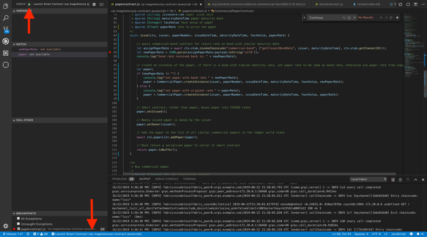Toggle match whole word in find
Viewport: 427px width, 237px height.
349,18
